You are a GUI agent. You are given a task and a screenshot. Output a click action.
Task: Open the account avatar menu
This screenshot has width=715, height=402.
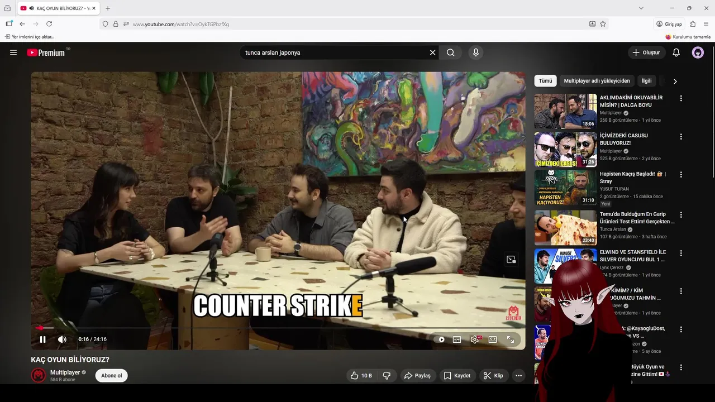click(698, 52)
